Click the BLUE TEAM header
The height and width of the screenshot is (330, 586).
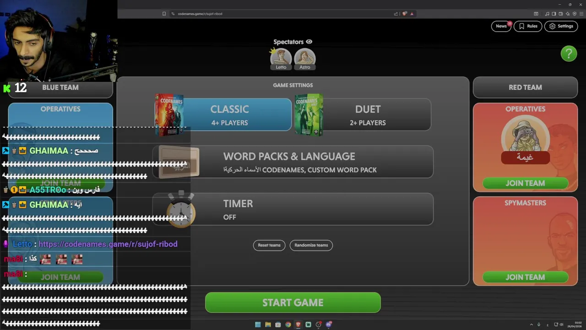tap(60, 88)
